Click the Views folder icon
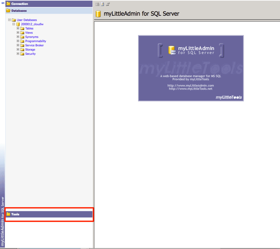The height and width of the screenshot is (249, 280). coord(22,32)
